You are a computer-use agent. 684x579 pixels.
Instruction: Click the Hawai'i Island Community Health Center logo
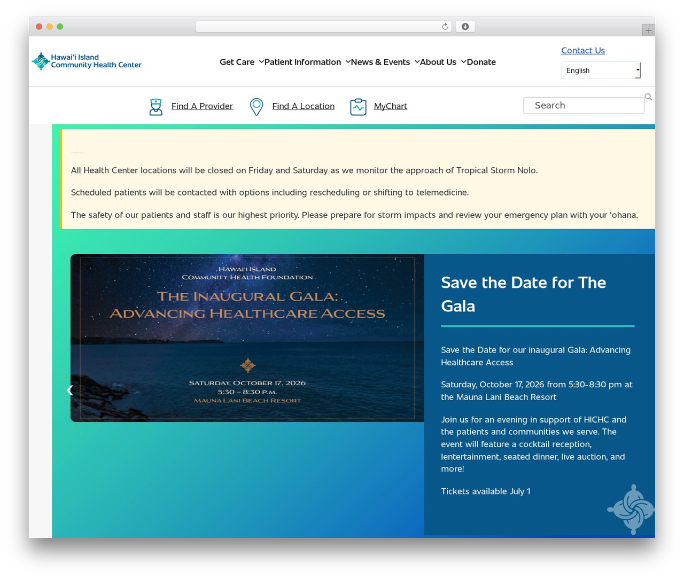[x=87, y=61]
